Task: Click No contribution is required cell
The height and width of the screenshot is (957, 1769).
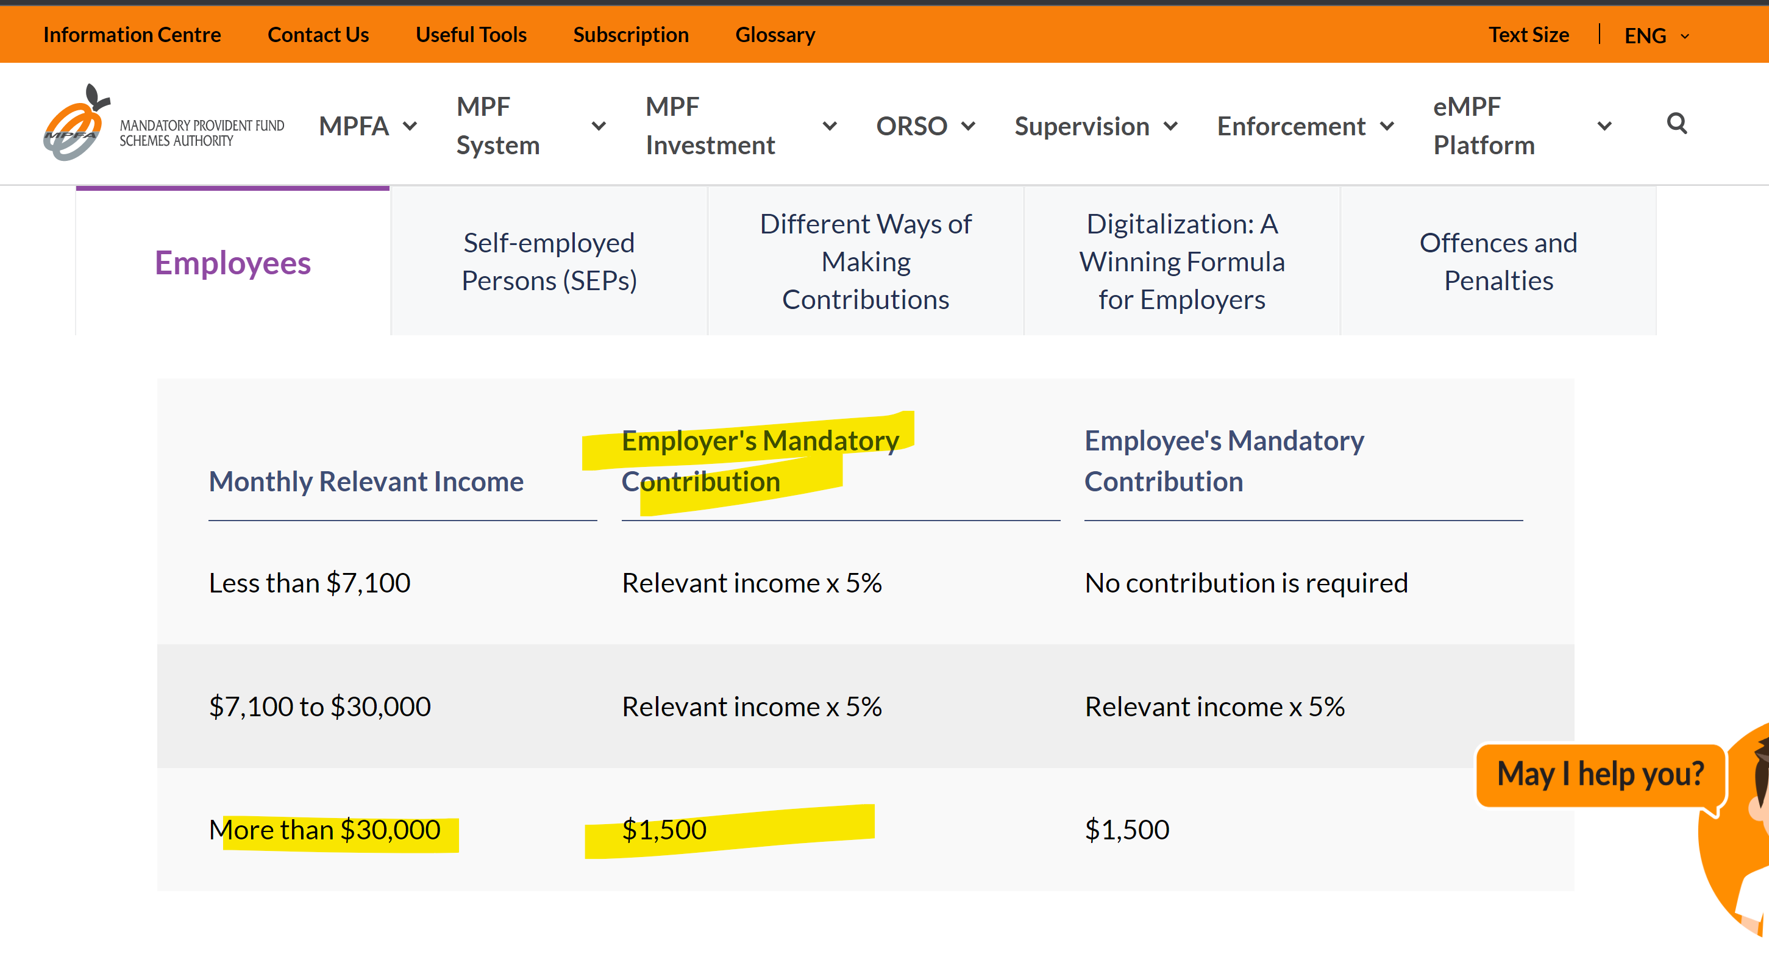Action: (x=1247, y=583)
